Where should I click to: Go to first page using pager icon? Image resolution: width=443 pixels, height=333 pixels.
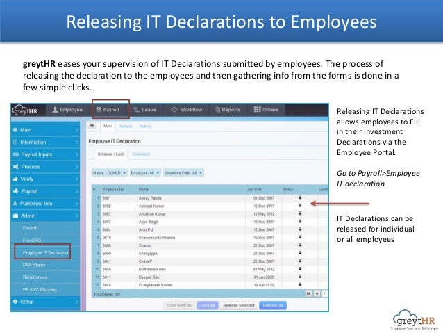pyautogui.click(x=308, y=293)
